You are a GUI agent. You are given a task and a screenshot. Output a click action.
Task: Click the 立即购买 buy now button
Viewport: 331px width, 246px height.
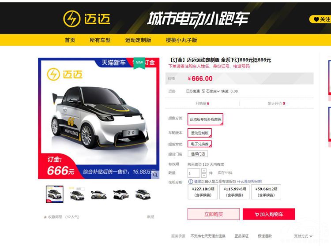click(214, 214)
